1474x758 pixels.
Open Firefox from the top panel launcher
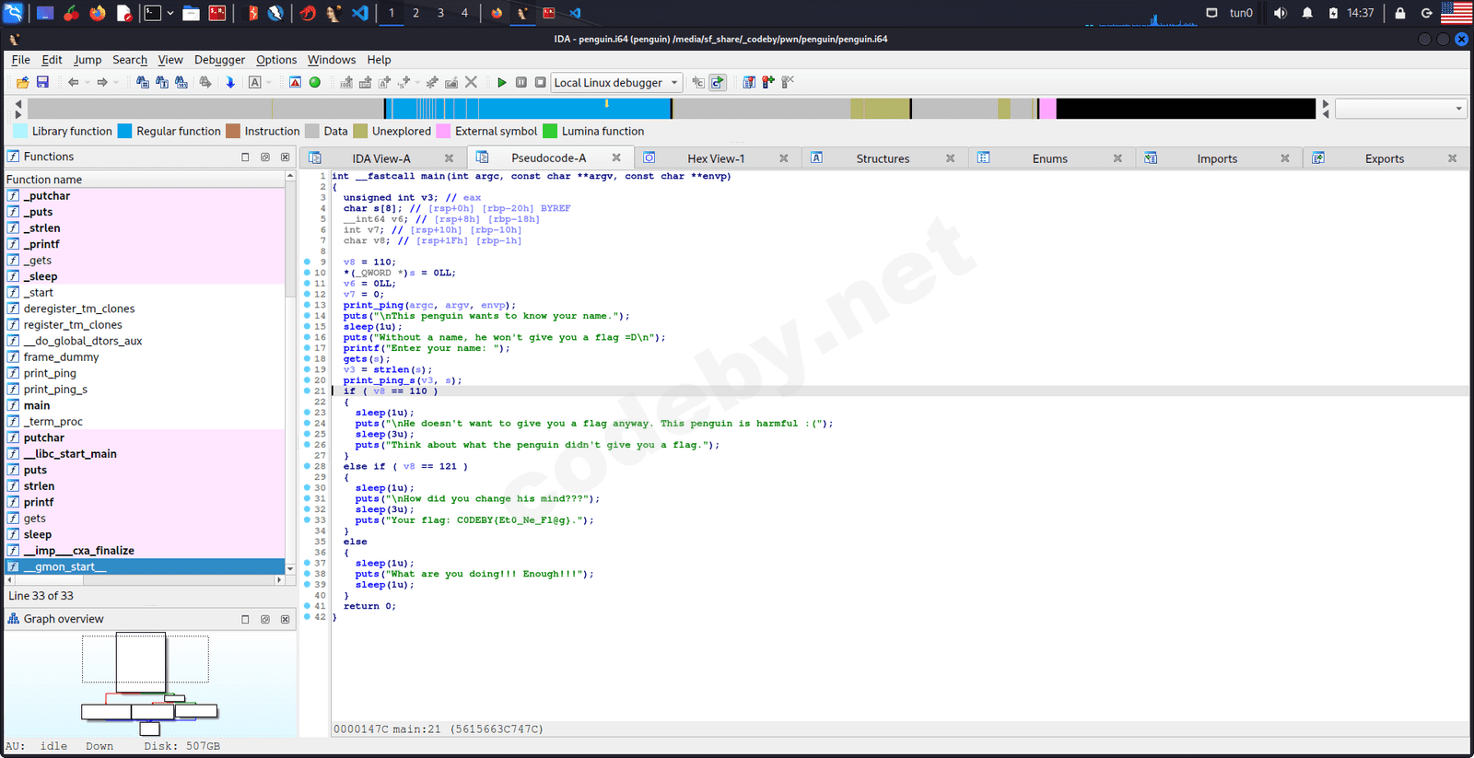[97, 13]
